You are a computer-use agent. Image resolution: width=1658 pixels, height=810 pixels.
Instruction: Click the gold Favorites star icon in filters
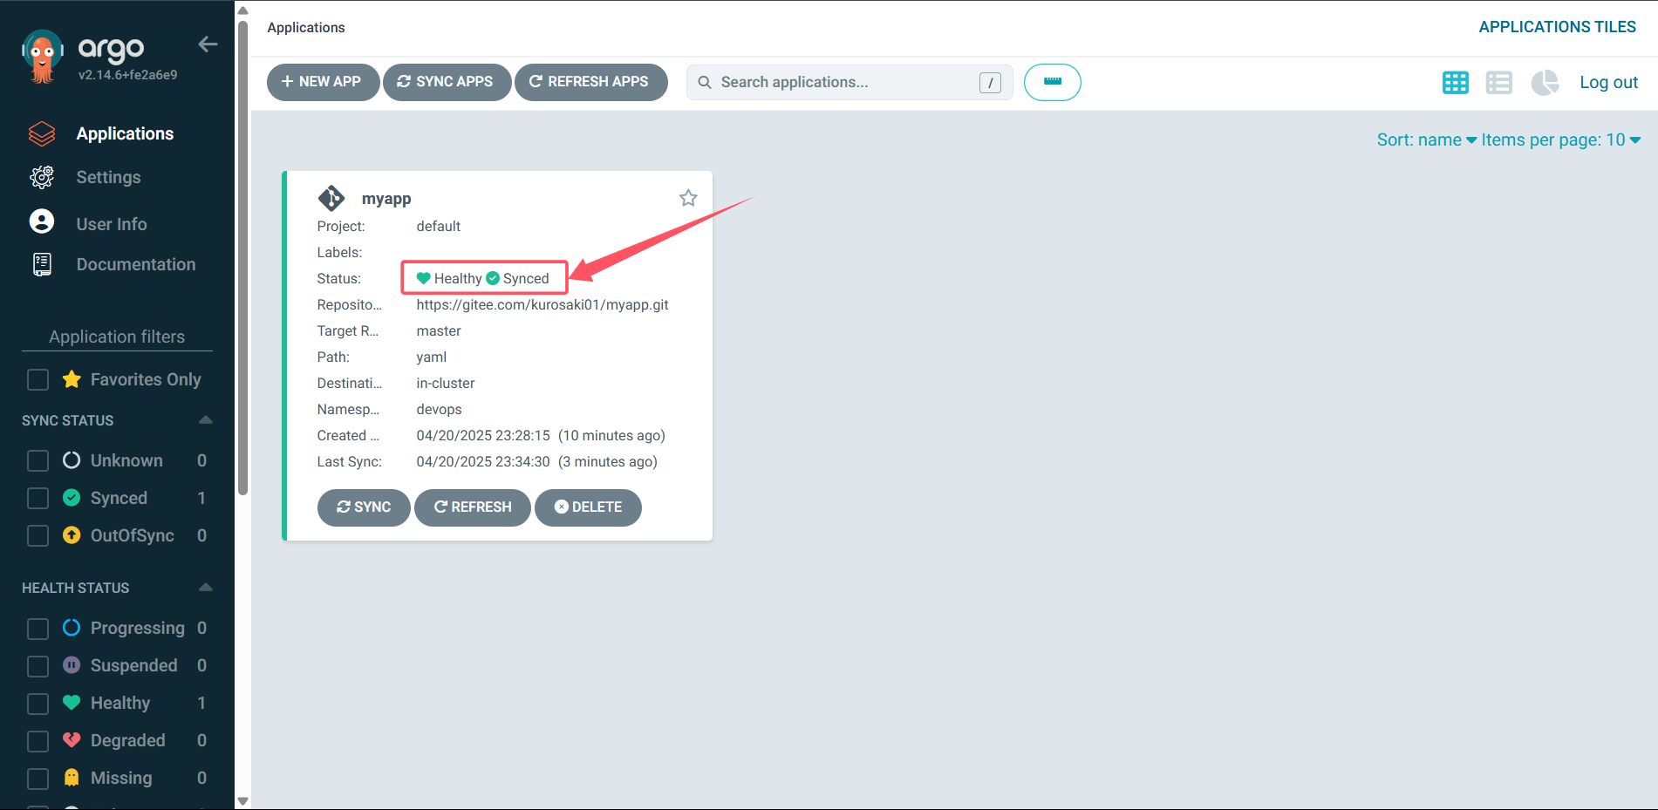coord(72,379)
